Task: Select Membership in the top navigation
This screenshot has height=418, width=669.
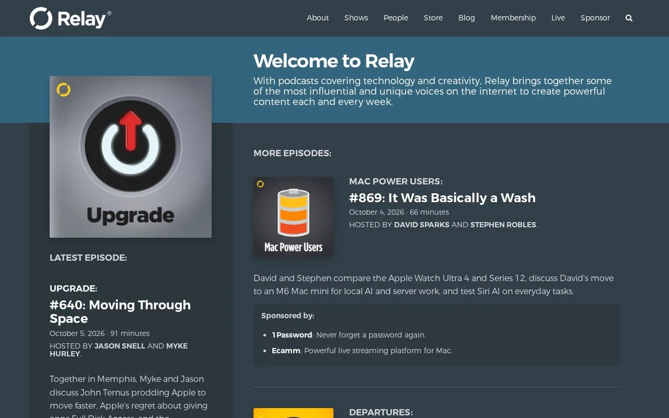Action: [513, 18]
